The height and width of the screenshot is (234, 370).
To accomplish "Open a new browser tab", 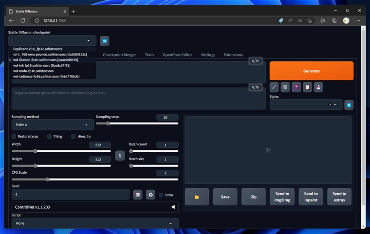I will [x=74, y=11].
